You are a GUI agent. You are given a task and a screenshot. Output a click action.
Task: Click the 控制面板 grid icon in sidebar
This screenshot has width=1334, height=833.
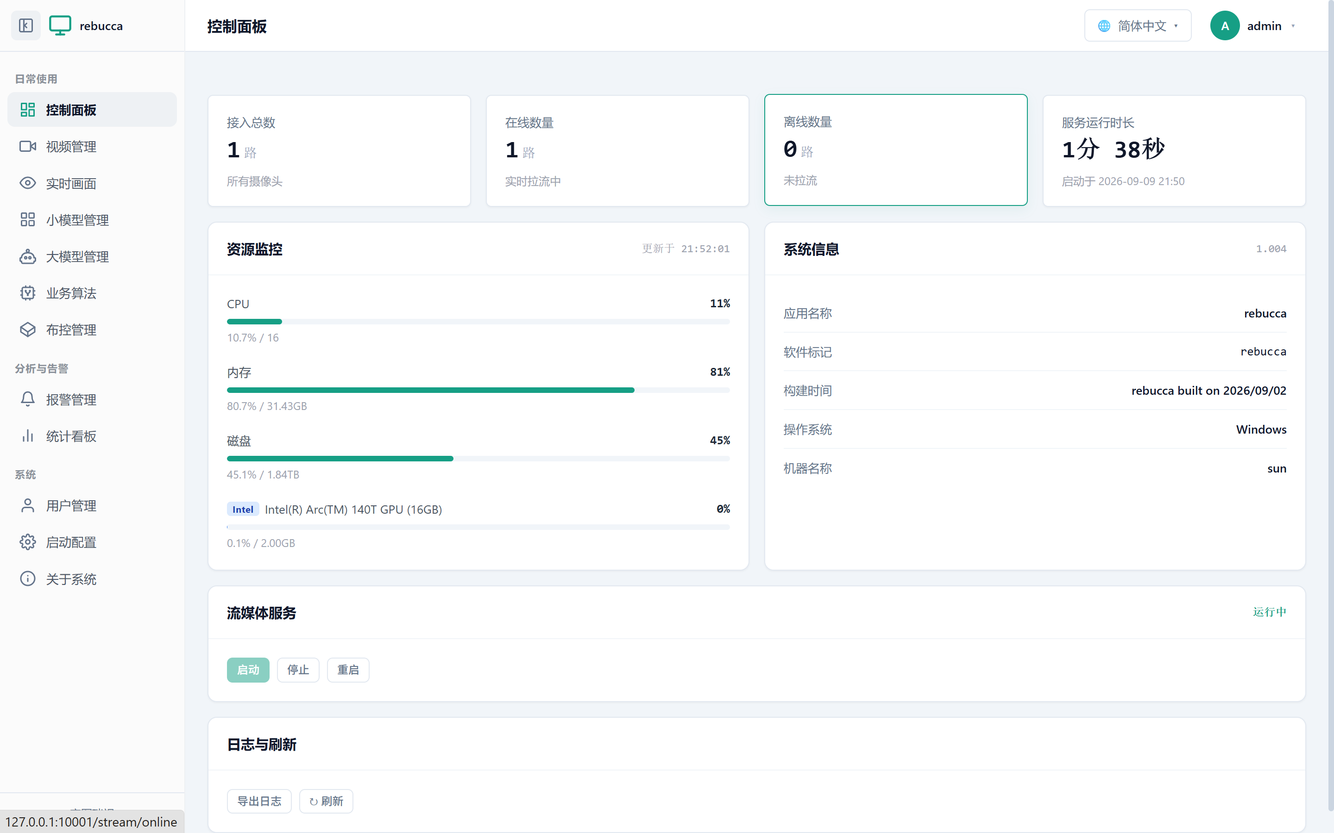click(x=28, y=110)
